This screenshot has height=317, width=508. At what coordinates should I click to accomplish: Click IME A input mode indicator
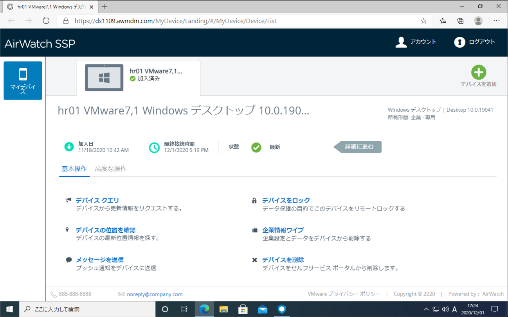click(454, 310)
